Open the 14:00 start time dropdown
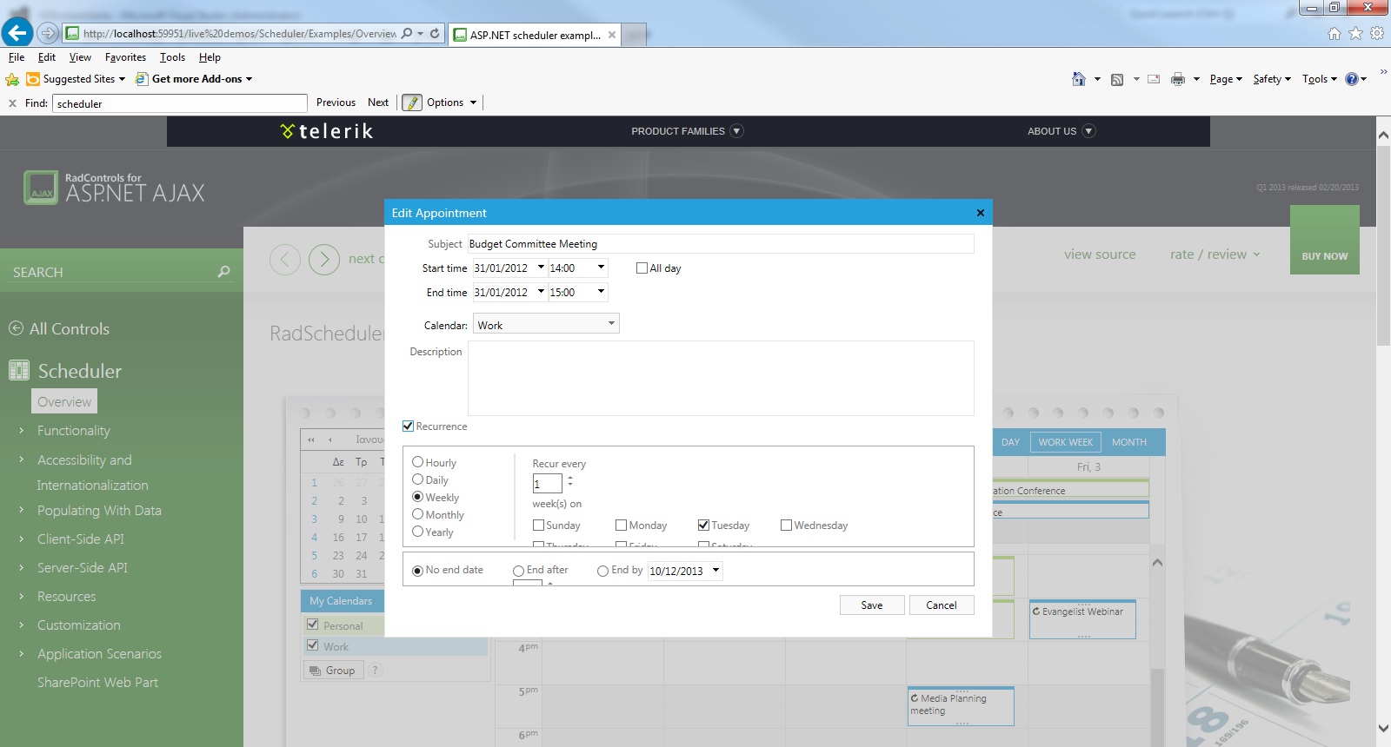The height and width of the screenshot is (747, 1391). (601, 268)
